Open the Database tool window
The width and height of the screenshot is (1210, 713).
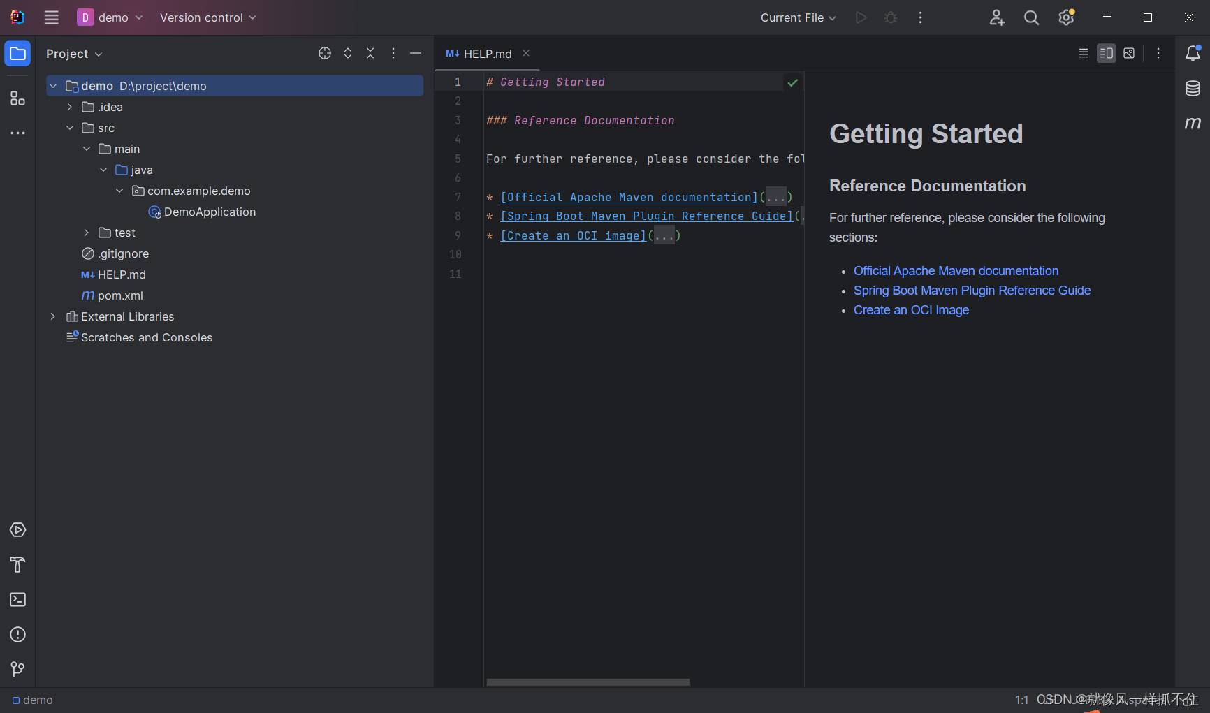coord(1193,89)
